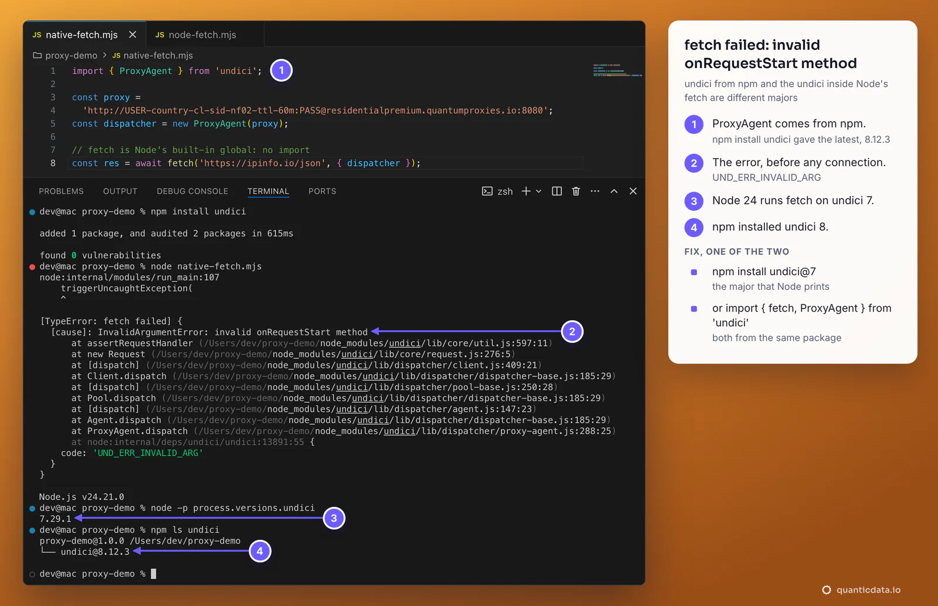Open the PROBLEMS panel tab

[61, 191]
